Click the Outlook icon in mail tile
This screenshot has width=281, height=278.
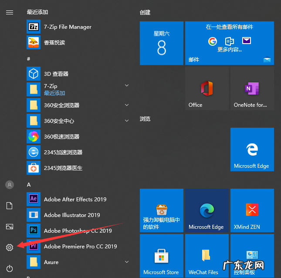point(230,41)
